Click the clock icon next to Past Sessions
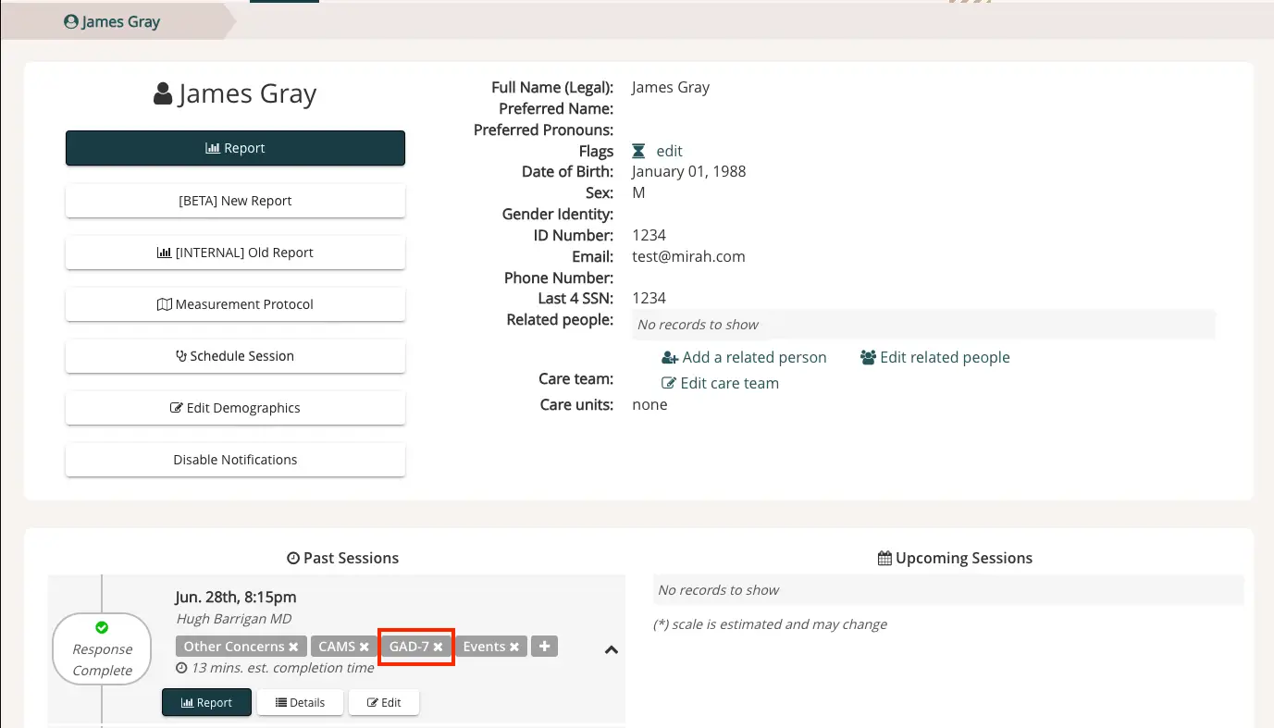This screenshot has height=728, width=1274. coord(291,558)
